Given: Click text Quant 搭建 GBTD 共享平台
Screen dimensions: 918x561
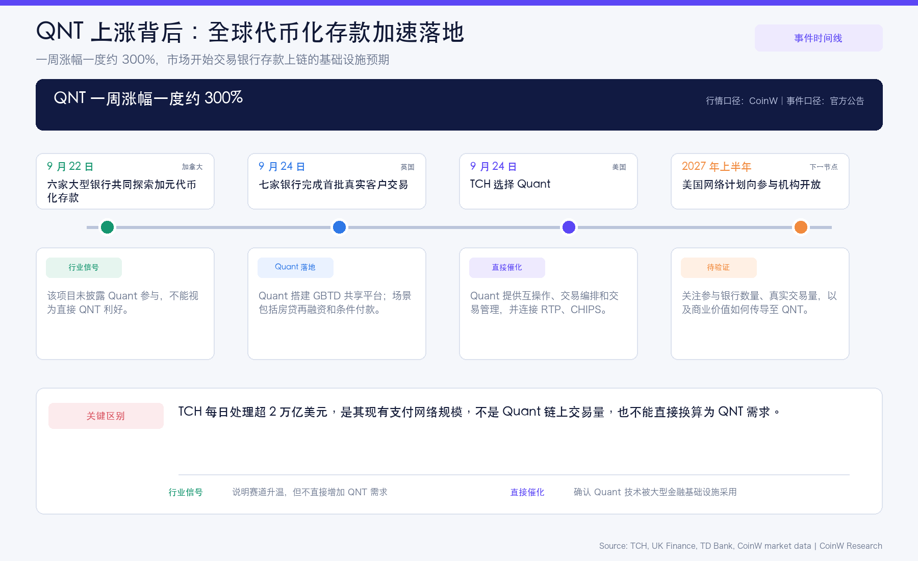Looking at the screenshot, I should (335, 302).
